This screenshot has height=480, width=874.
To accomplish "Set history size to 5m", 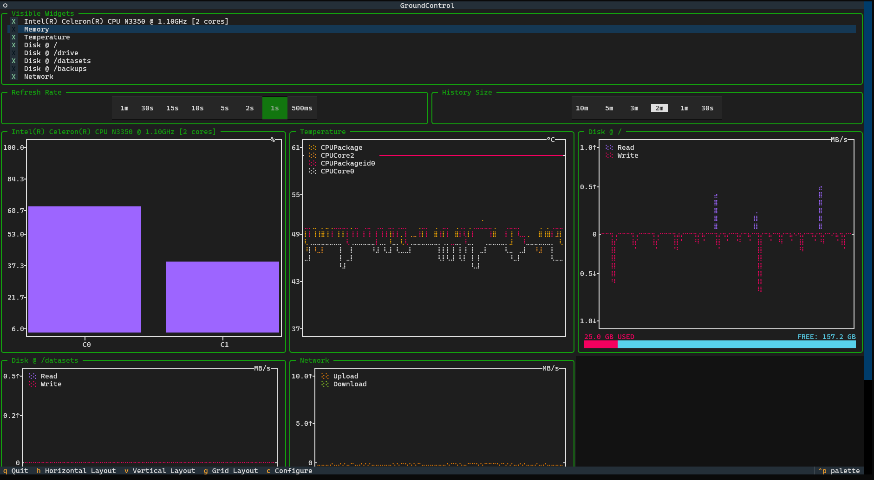I will coord(609,108).
